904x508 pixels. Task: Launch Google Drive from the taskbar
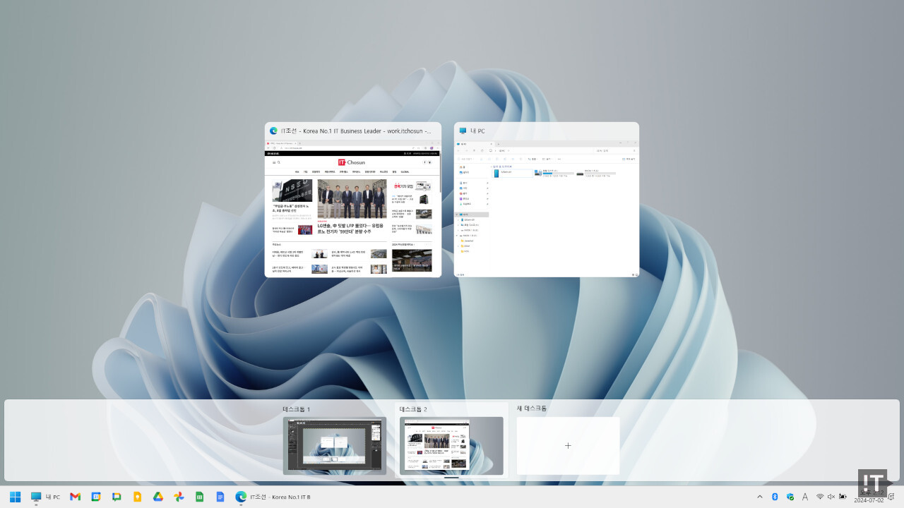(158, 497)
